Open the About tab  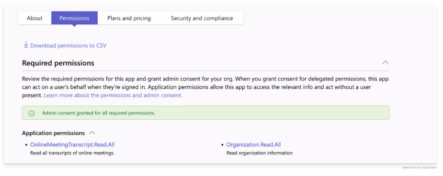coord(34,18)
